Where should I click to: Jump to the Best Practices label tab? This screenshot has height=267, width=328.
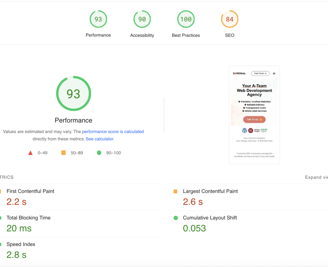coord(186,35)
